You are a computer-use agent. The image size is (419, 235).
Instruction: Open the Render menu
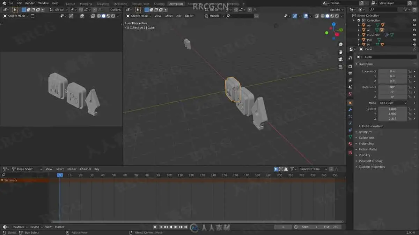pyautogui.click(x=30, y=3)
